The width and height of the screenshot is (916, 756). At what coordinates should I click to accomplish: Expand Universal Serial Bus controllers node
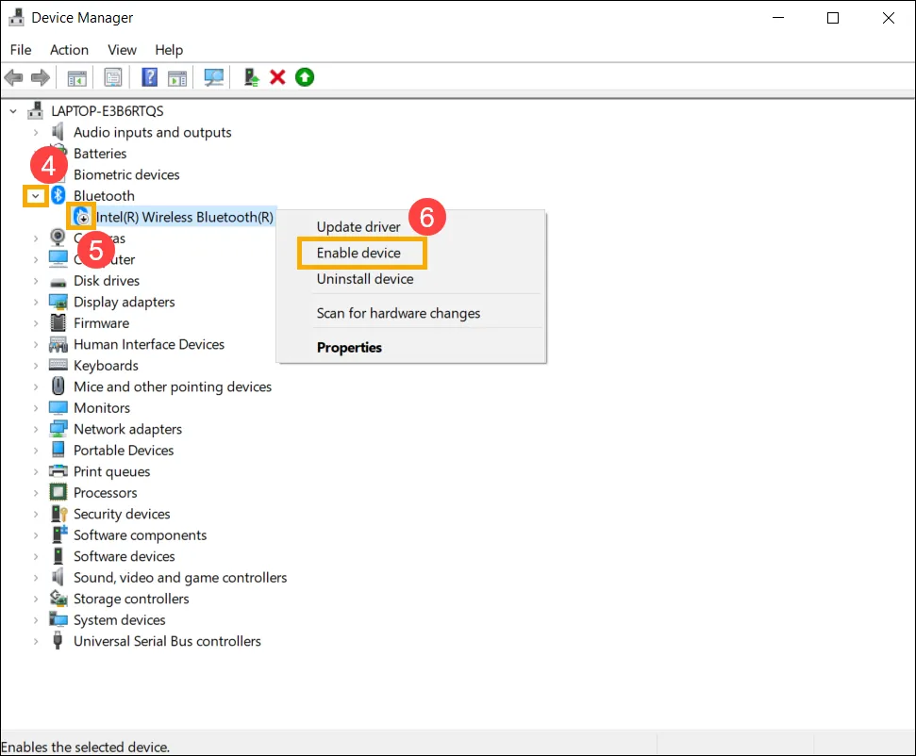[x=36, y=641]
